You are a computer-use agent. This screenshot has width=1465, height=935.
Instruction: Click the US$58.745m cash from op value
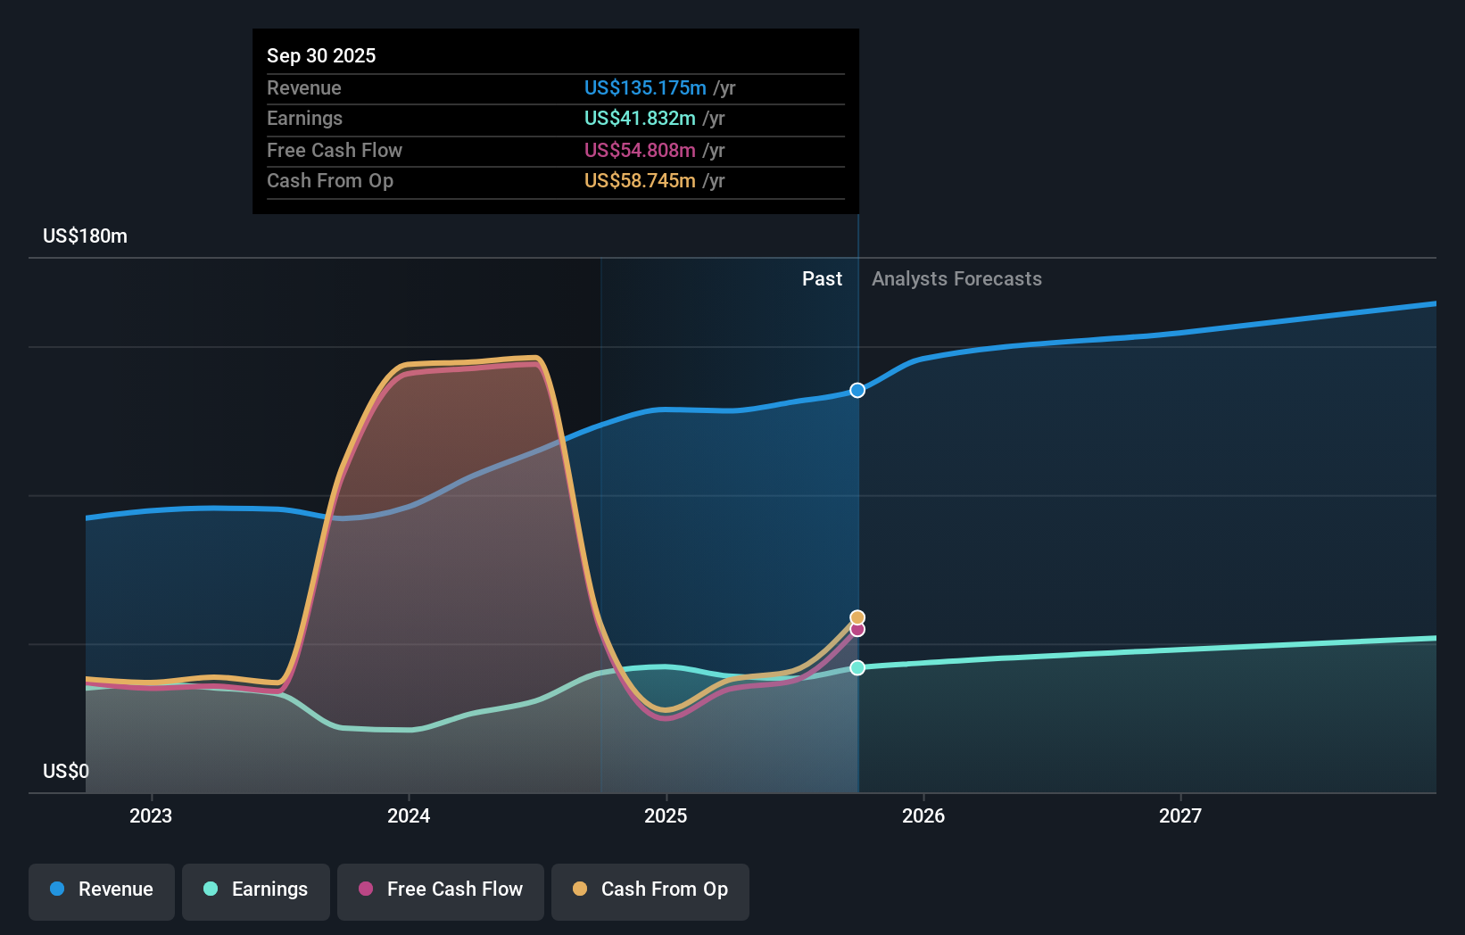click(x=640, y=180)
